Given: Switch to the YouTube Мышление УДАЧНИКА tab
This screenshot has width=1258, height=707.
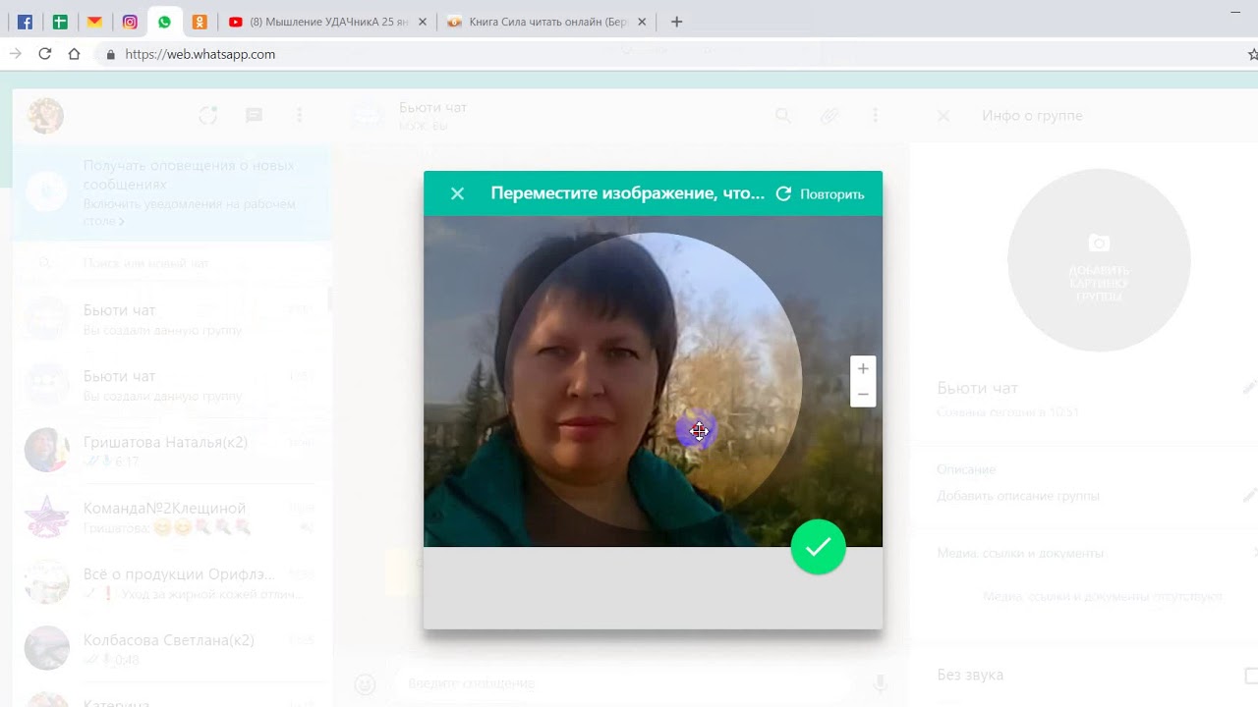Looking at the screenshot, I should point(327,22).
